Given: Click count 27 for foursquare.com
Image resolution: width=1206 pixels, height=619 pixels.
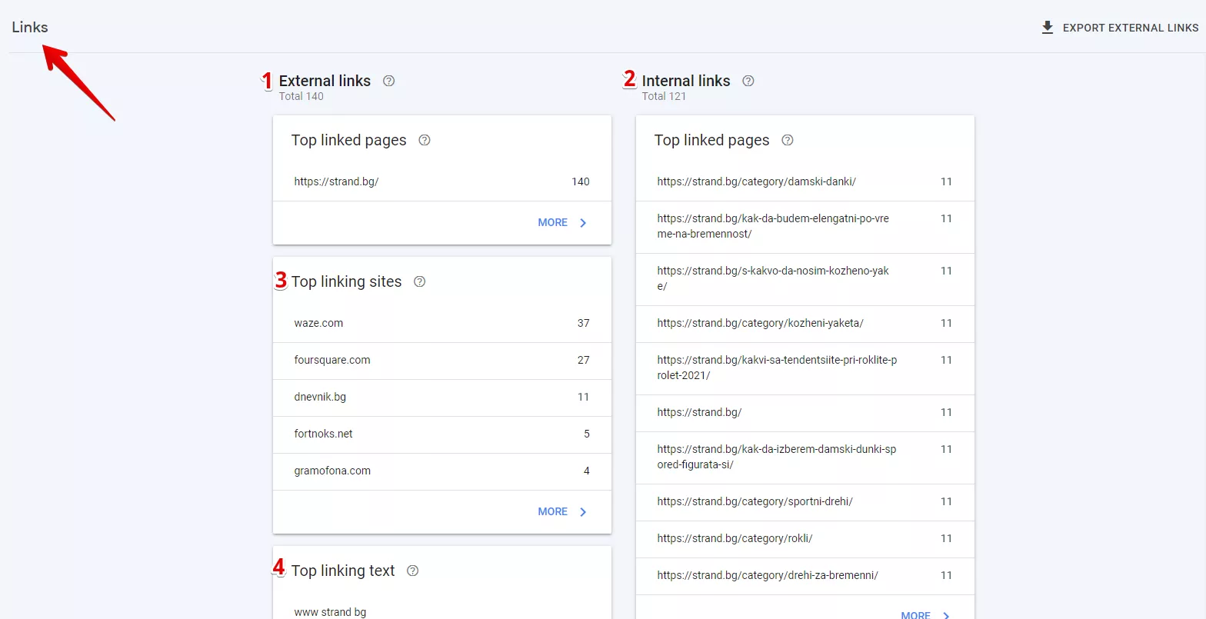Looking at the screenshot, I should coord(583,360).
